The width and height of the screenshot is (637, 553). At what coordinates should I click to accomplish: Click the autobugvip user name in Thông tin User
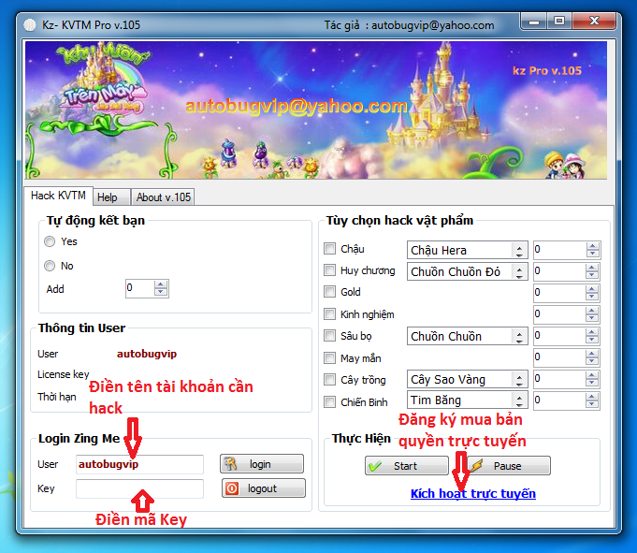point(147,354)
